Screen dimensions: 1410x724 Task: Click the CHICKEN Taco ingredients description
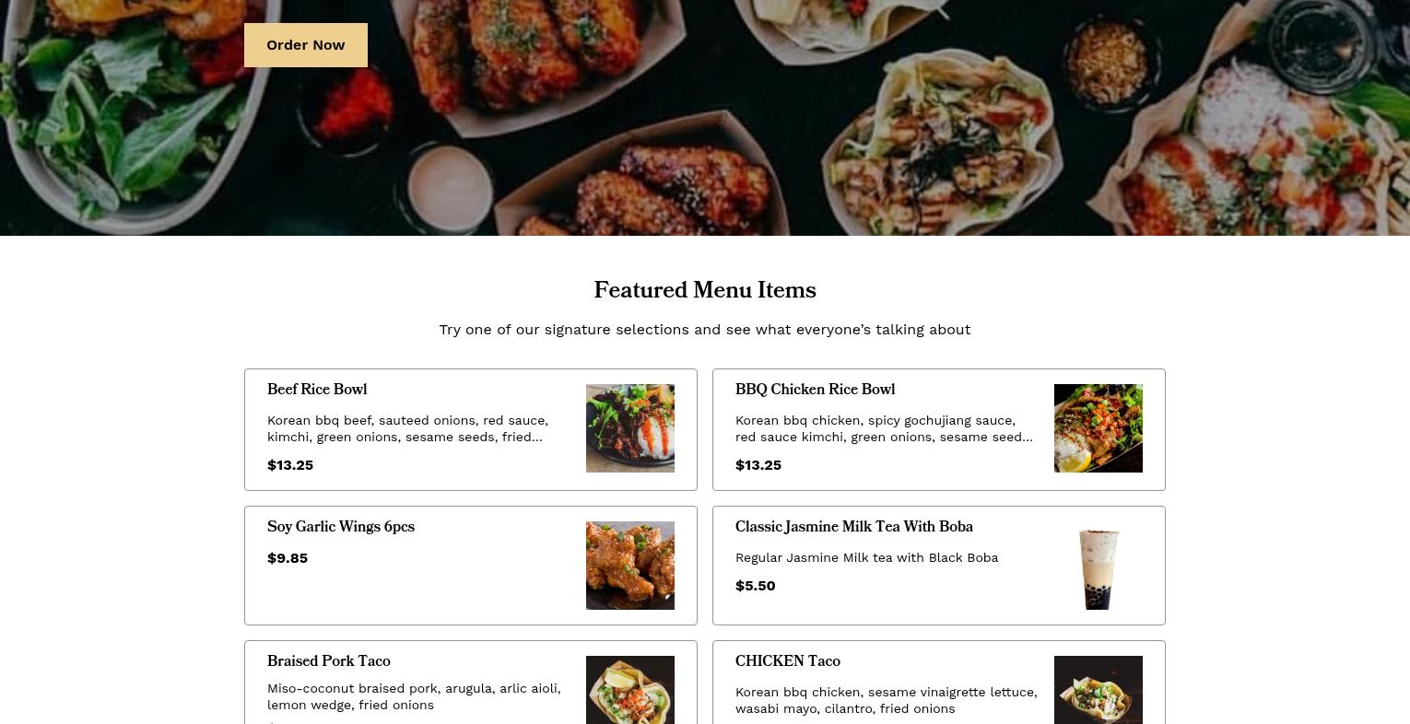[x=887, y=700]
